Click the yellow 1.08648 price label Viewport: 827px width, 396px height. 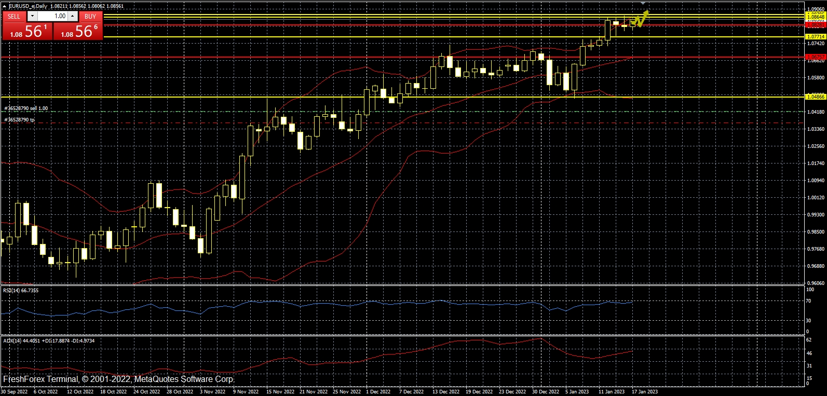click(815, 17)
